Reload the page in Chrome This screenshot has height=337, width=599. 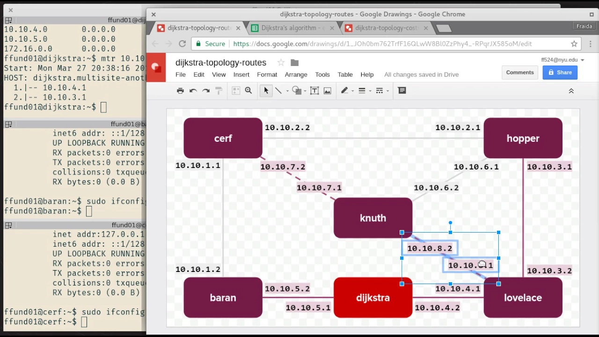click(x=182, y=44)
